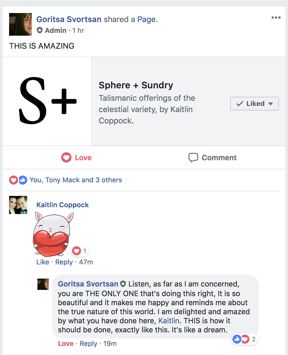
Task: Toggle the Liked button for Sphere + Sundry
Action: click(251, 104)
